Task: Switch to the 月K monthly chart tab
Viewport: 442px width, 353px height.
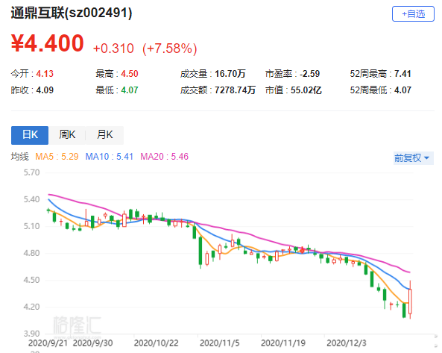Action: click(x=104, y=135)
